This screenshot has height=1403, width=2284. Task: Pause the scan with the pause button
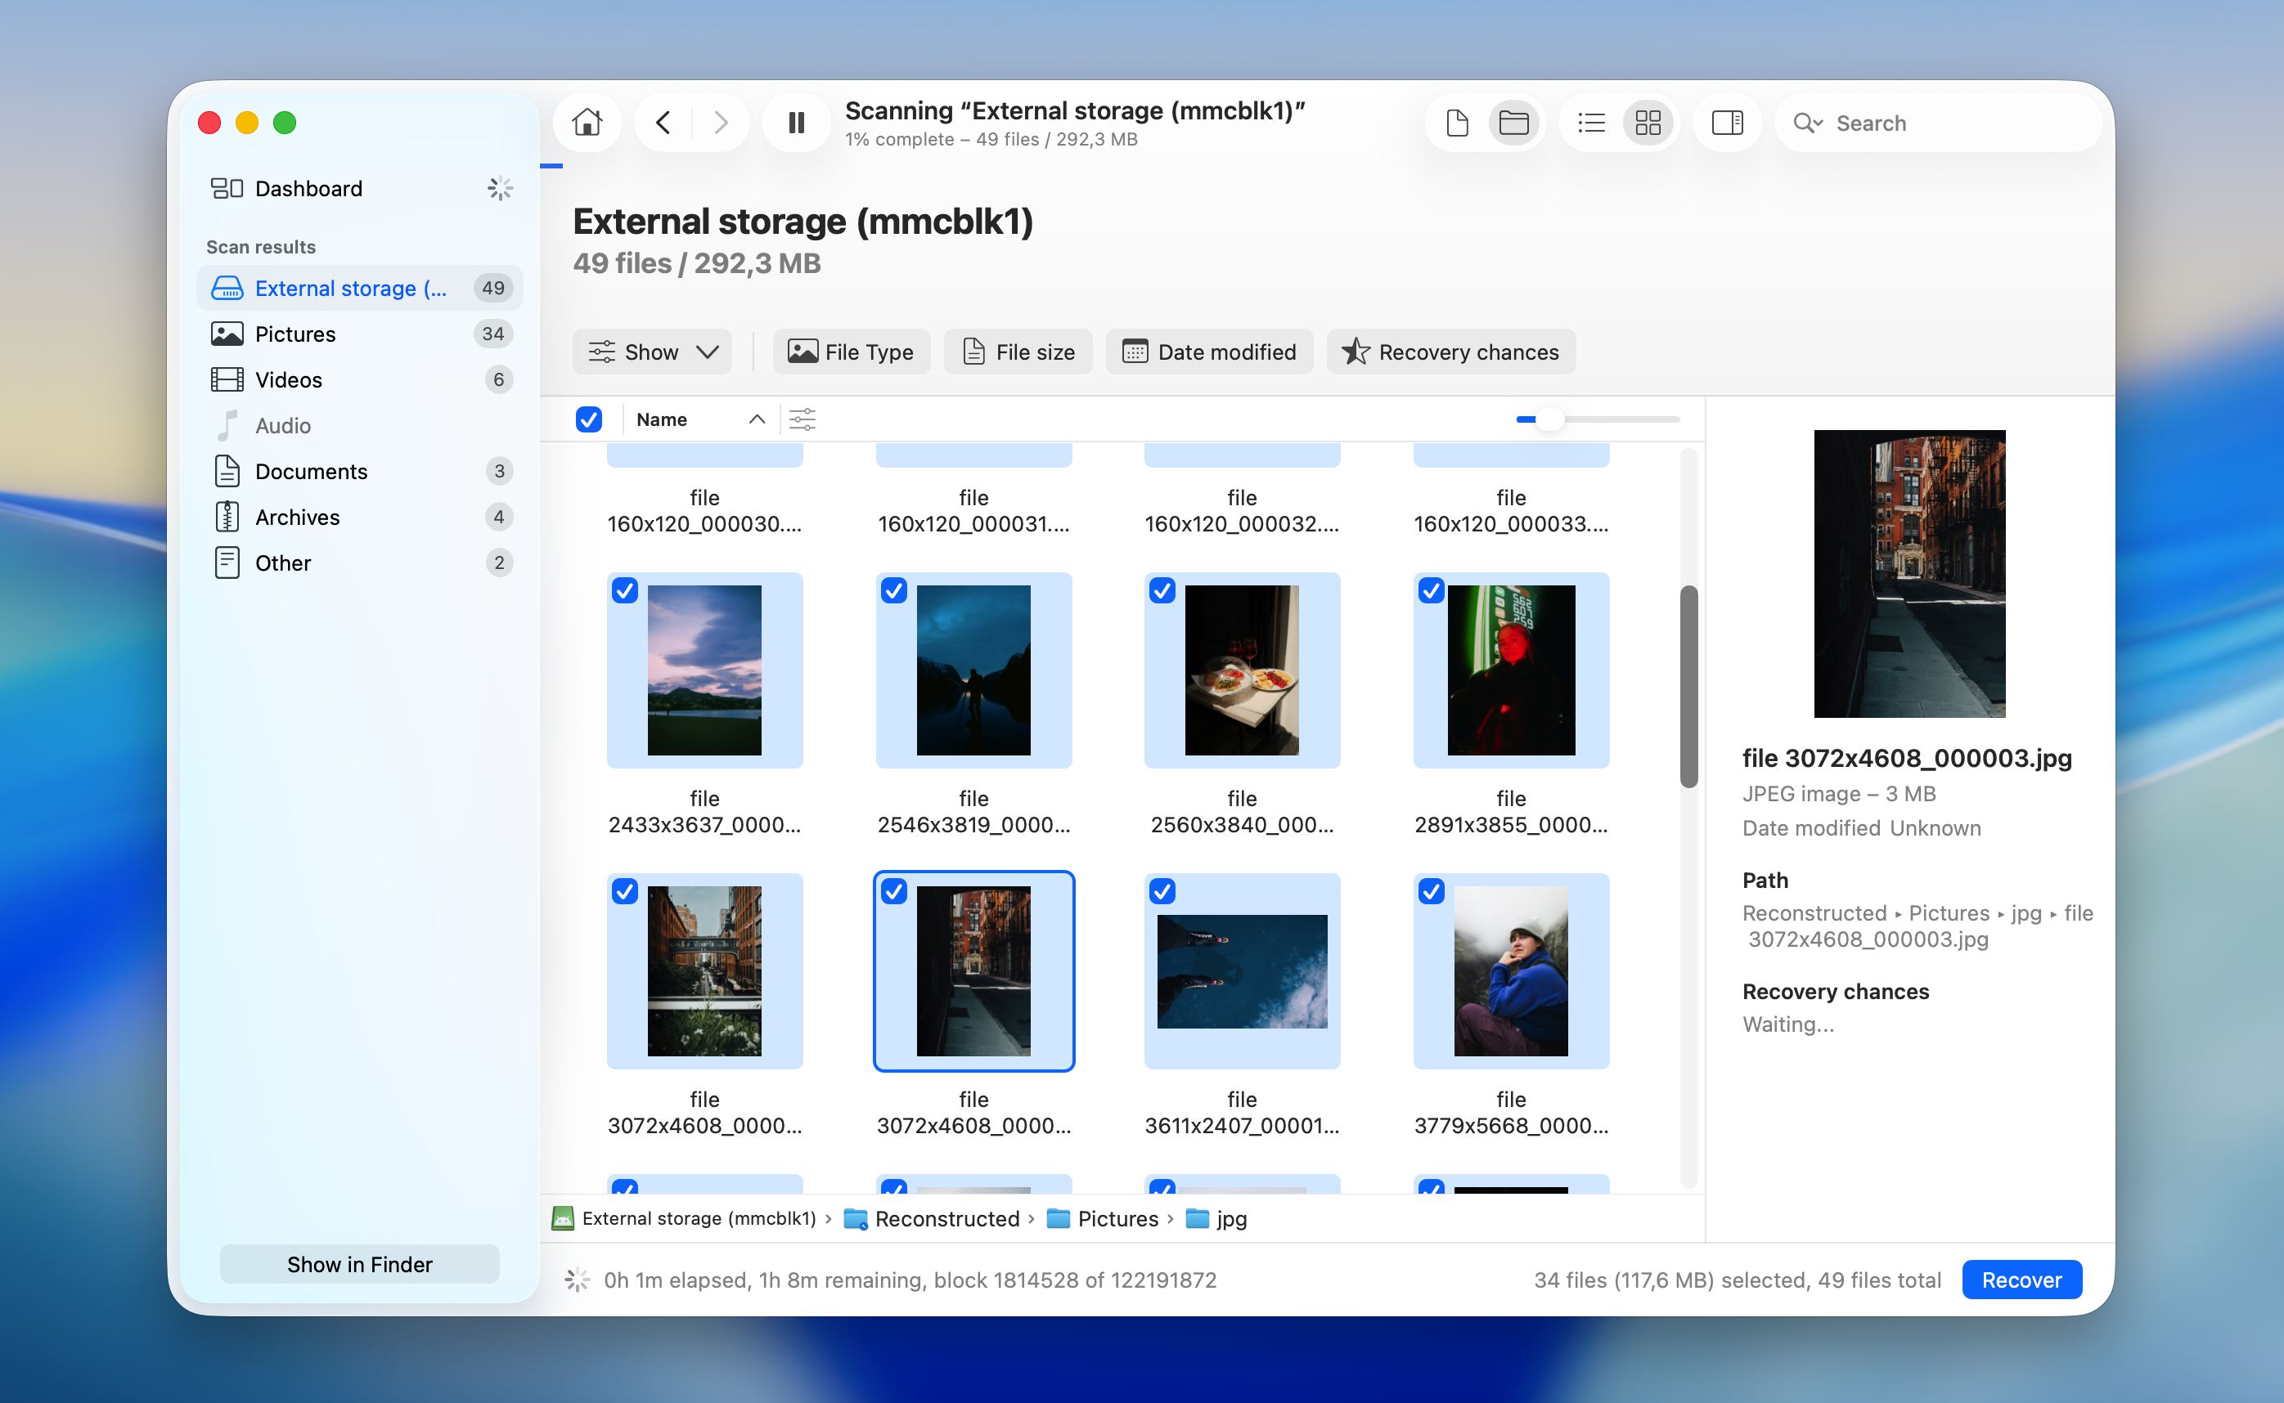(796, 122)
